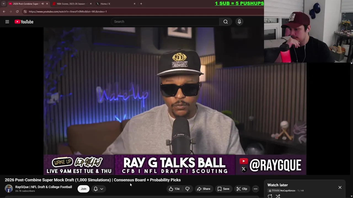Close the NBA Scores tab
This screenshot has height=198, width=353.
(x=91, y=4)
